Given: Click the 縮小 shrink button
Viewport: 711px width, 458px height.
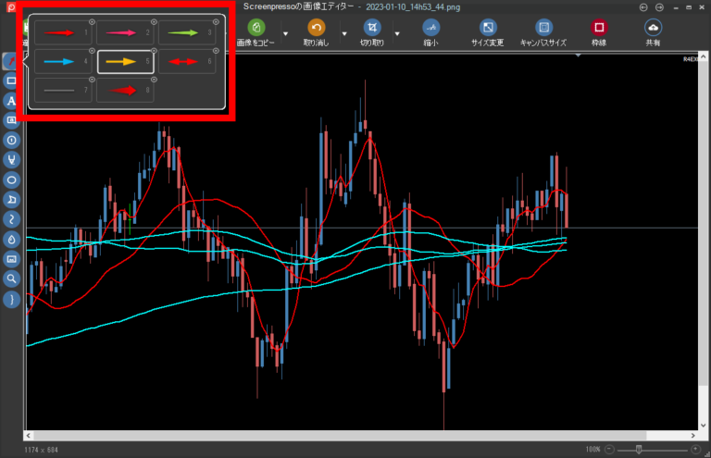Looking at the screenshot, I should [430, 28].
